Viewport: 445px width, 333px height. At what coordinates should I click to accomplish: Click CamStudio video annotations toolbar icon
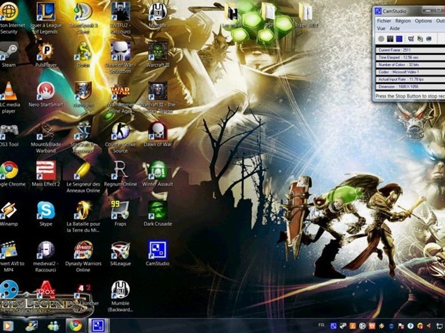click(x=420, y=39)
